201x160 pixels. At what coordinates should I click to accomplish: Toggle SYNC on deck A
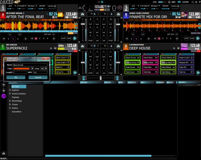coord(75,33)
